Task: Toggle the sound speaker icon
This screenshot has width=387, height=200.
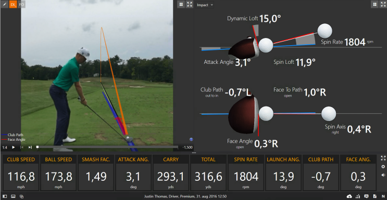Action: tap(383, 175)
